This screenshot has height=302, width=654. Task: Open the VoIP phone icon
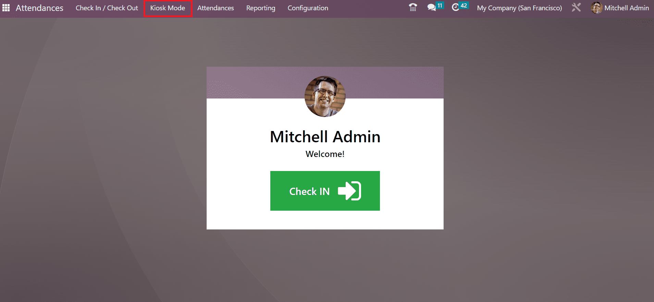coord(413,8)
